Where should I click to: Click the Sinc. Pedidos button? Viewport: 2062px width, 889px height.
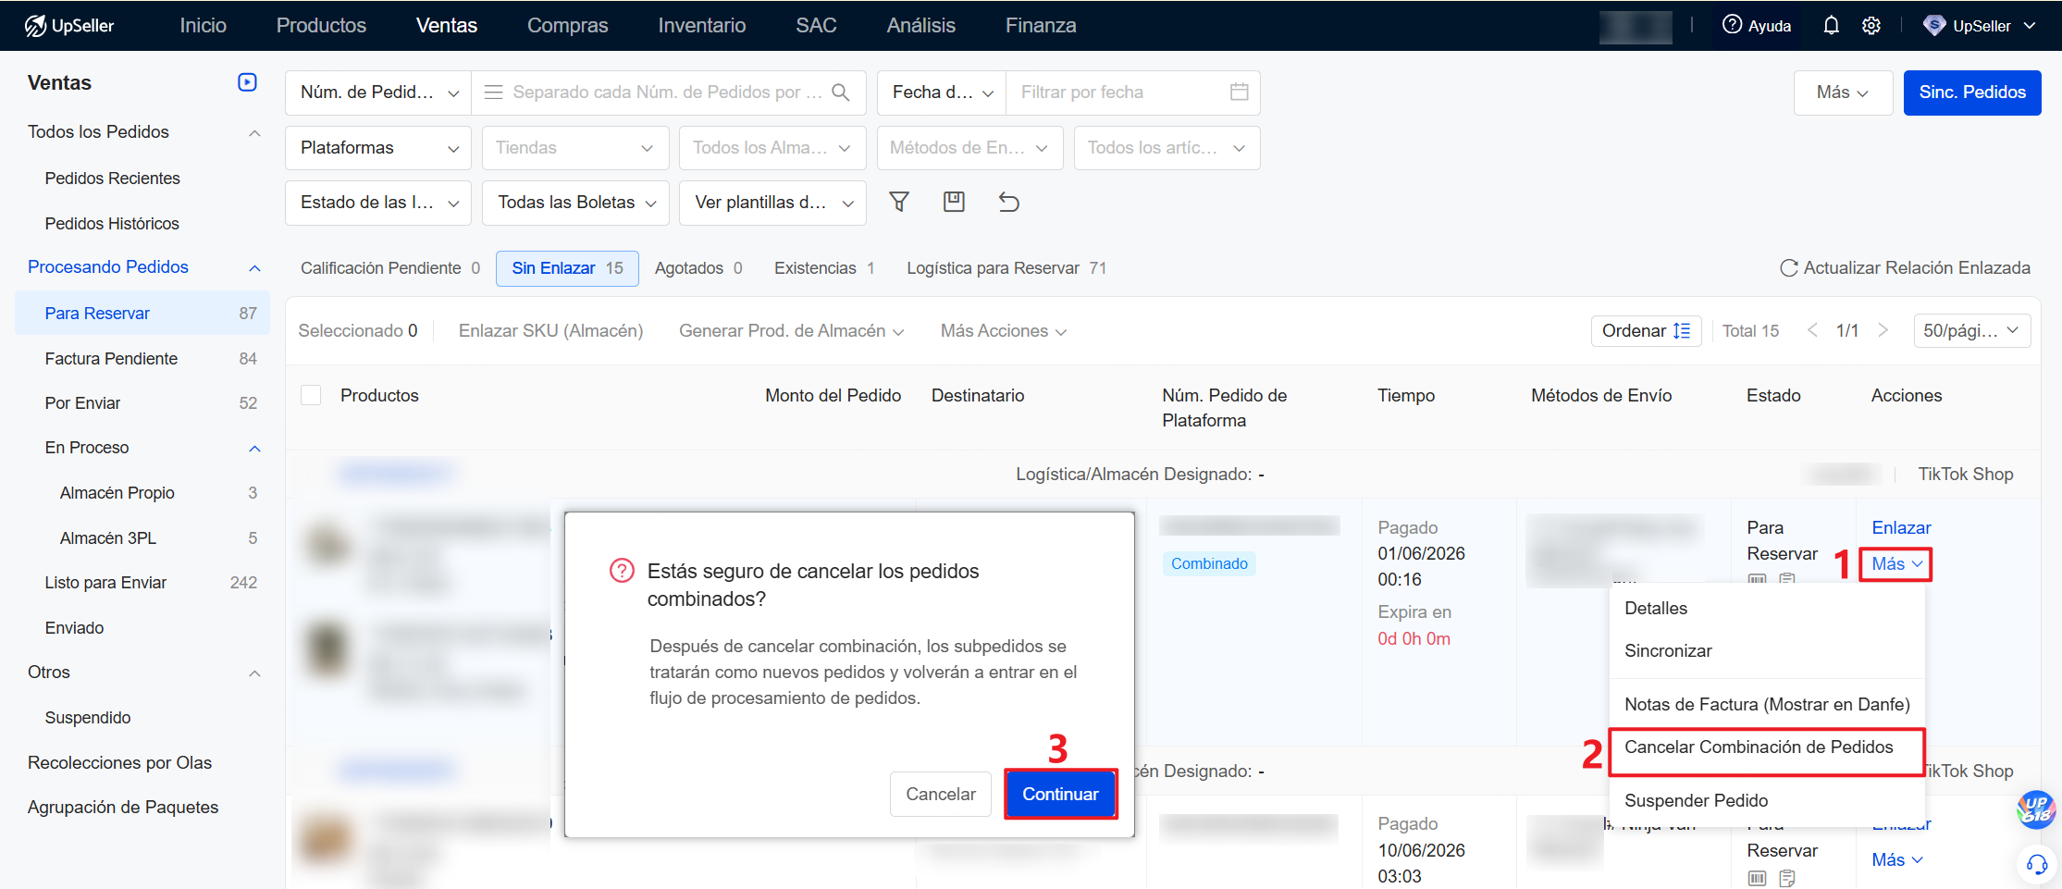coord(1972,93)
